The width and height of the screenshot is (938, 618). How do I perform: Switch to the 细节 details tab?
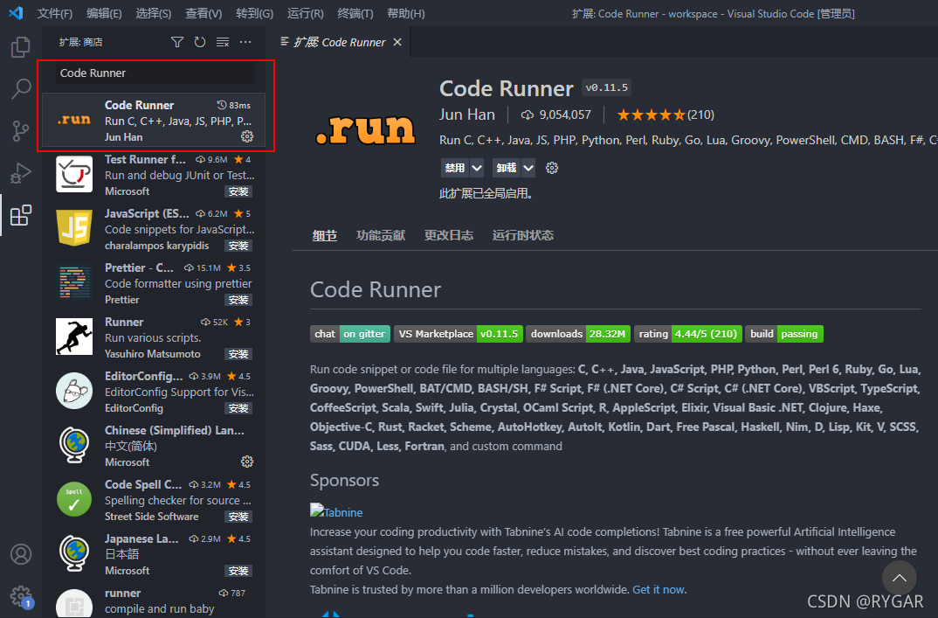click(324, 235)
